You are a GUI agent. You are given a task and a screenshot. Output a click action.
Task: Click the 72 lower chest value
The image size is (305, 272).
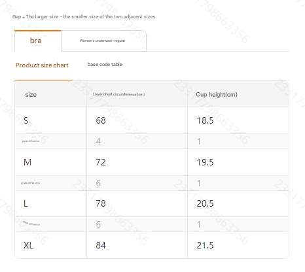(101, 162)
